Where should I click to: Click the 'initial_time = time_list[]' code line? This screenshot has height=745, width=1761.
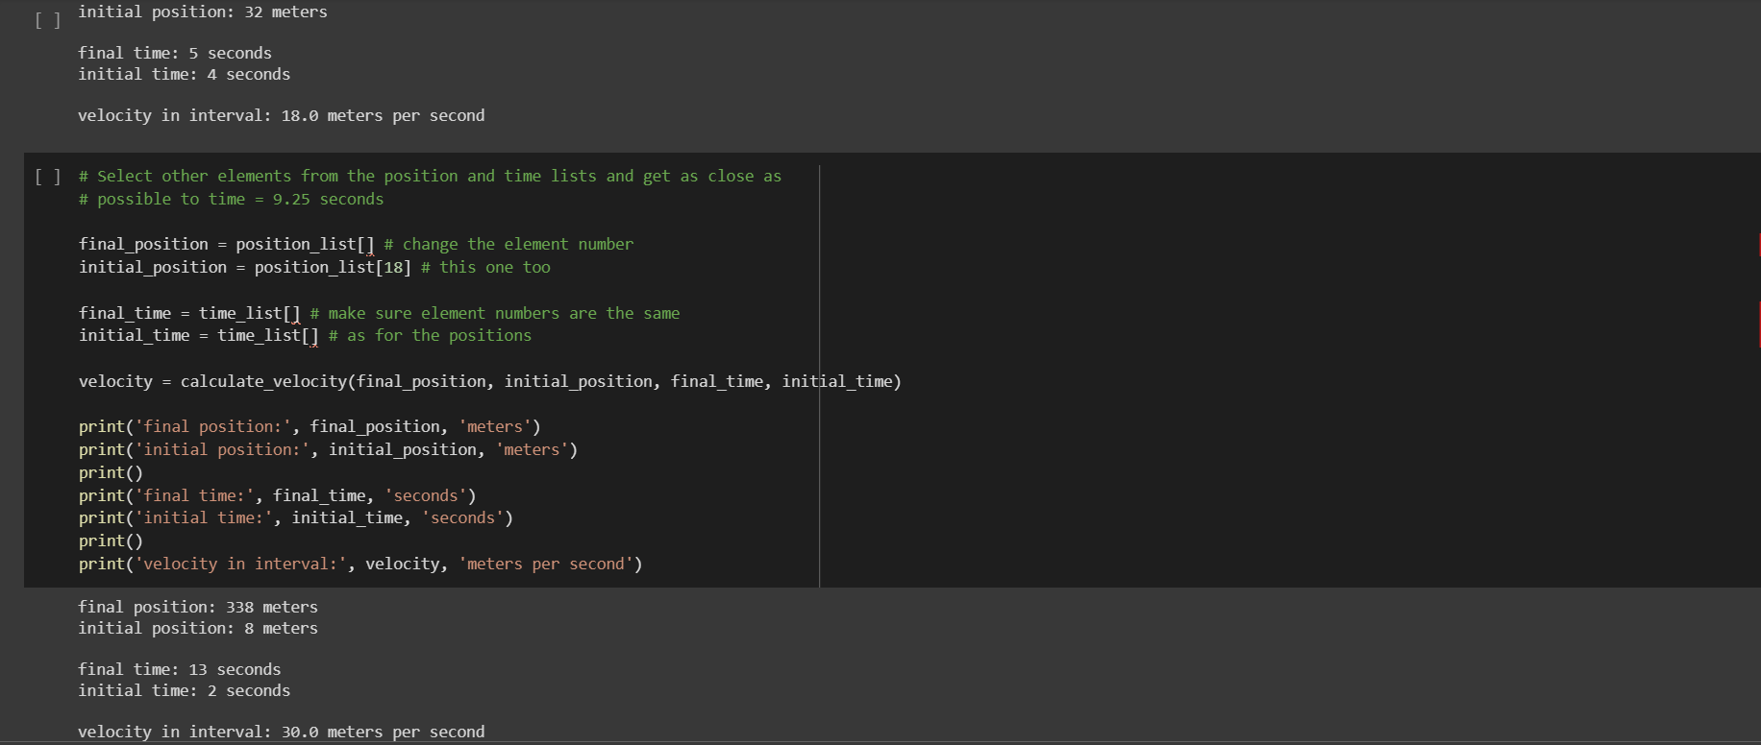[x=305, y=335]
